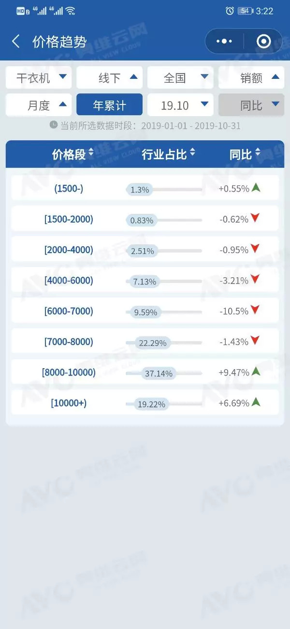Open the 销额 sales metric selector

[251, 77]
